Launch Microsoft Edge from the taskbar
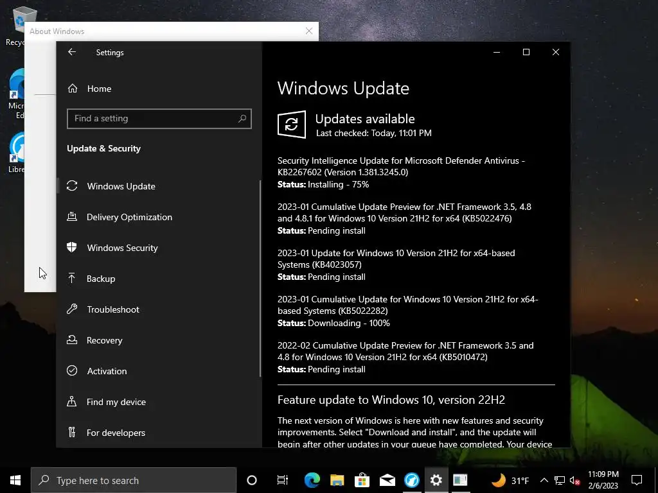 [x=312, y=480]
